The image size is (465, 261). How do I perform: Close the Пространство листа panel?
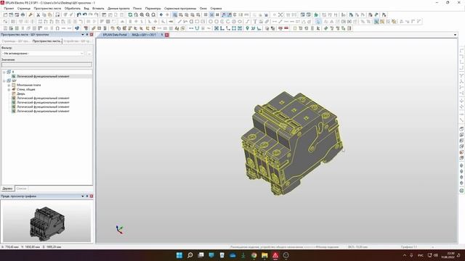click(x=92, y=35)
